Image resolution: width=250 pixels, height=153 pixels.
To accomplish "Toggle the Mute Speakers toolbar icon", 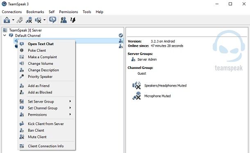I will 38,20.
